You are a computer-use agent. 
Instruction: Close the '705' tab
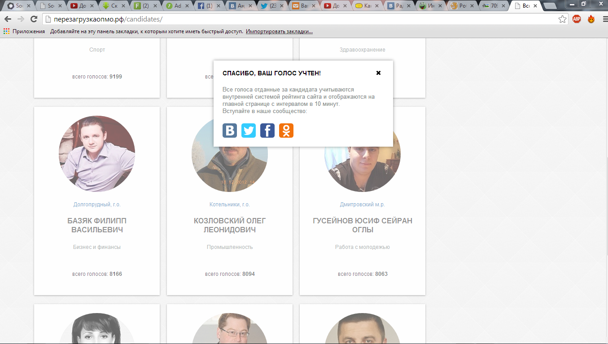pyautogui.click(x=504, y=6)
